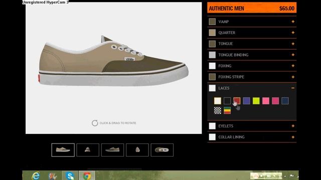Open the TONGUE menu row label
The width and height of the screenshot is (321, 180).
pyautogui.click(x=226, y=43)
